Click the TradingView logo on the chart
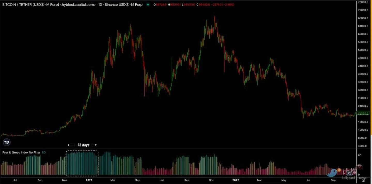 click(x=7, y=142)
